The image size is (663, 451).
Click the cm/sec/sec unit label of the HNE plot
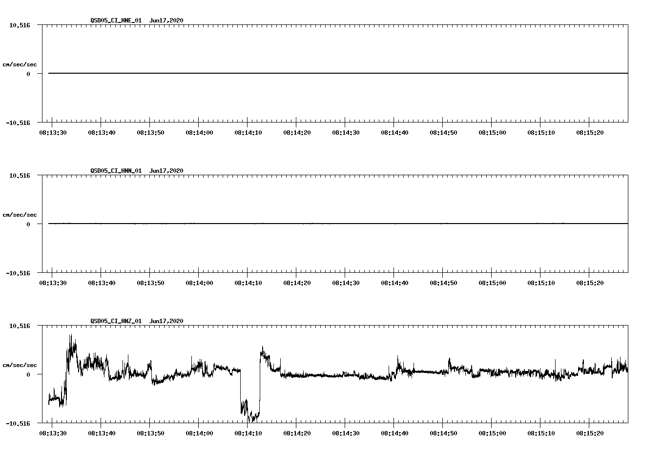click(x=20, y=64)
